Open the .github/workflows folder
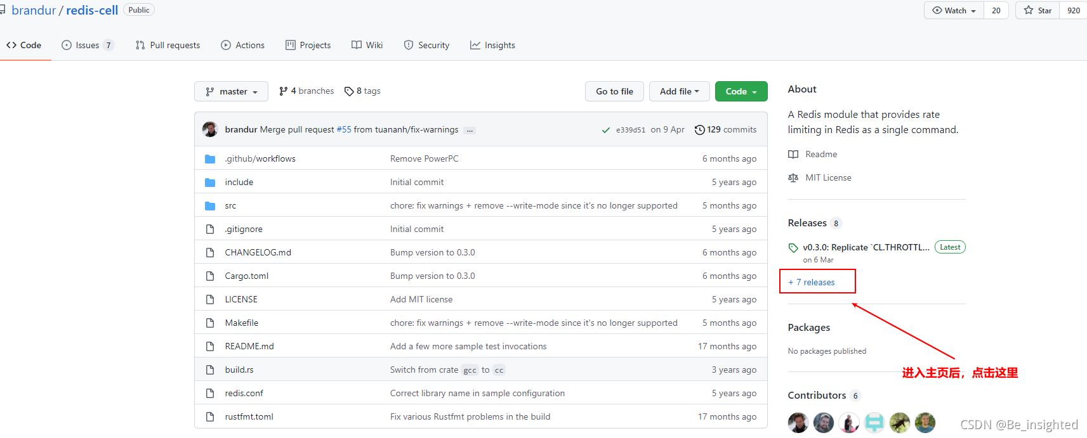The width and height of the screenshot is (1087, 438). [260, 158]
